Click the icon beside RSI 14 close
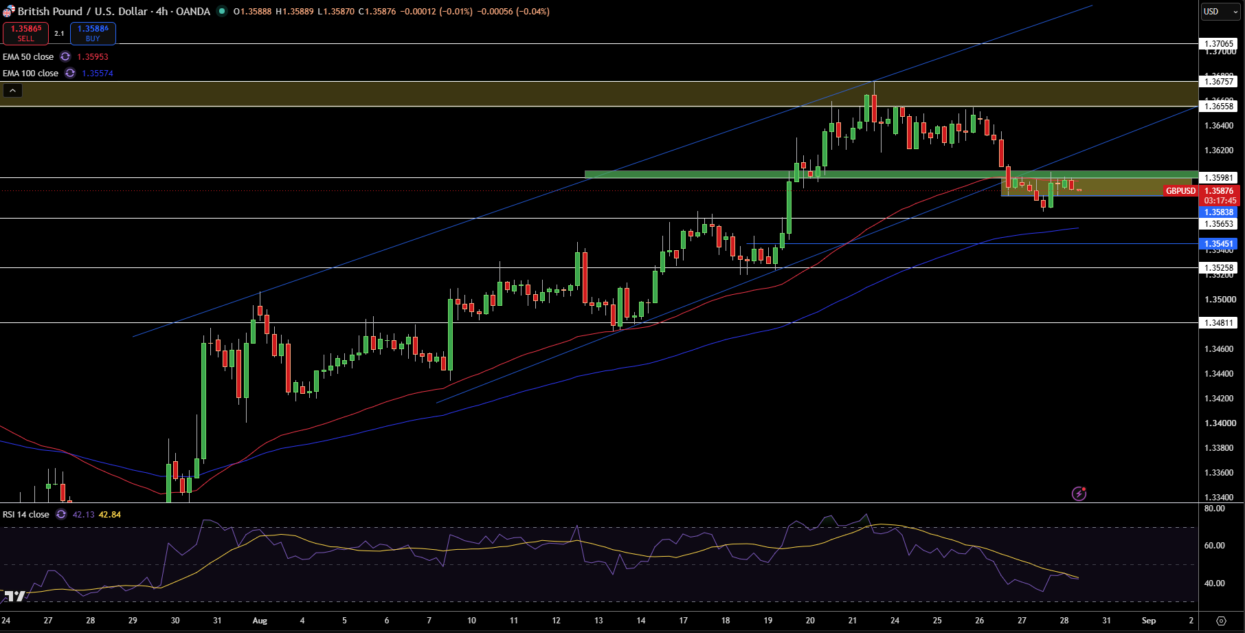The height and width of the screenshot is (633, 1245). pyautogui.click(x=61, y=515)
